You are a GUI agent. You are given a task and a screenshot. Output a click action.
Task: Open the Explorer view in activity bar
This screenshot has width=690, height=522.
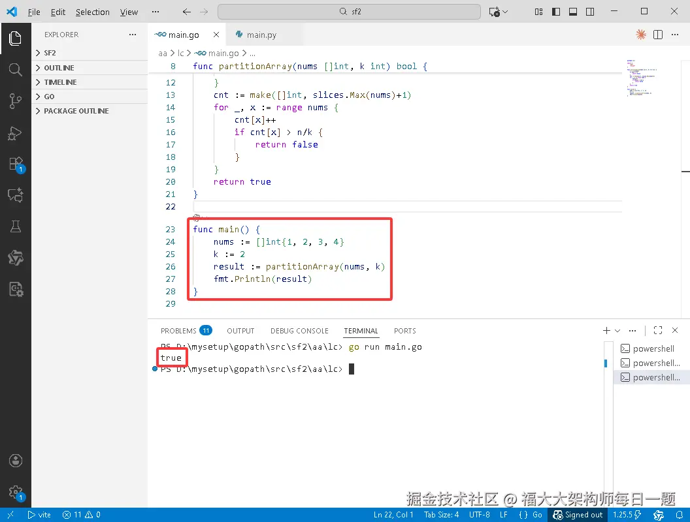16,38
